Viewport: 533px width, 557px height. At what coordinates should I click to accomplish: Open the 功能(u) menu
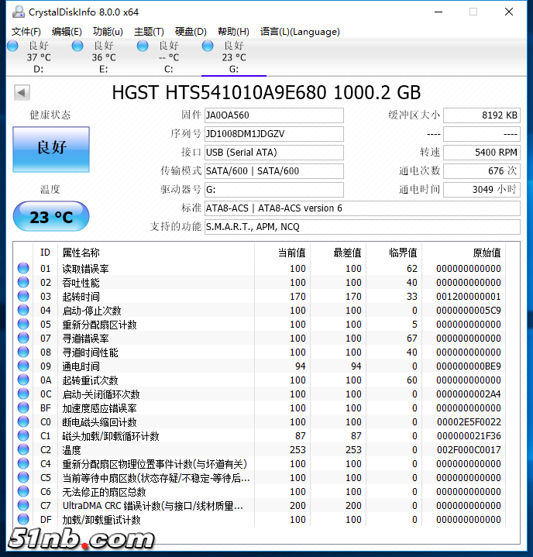[108, 32]
